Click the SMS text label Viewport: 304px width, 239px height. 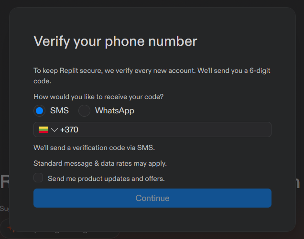point(59,110)
